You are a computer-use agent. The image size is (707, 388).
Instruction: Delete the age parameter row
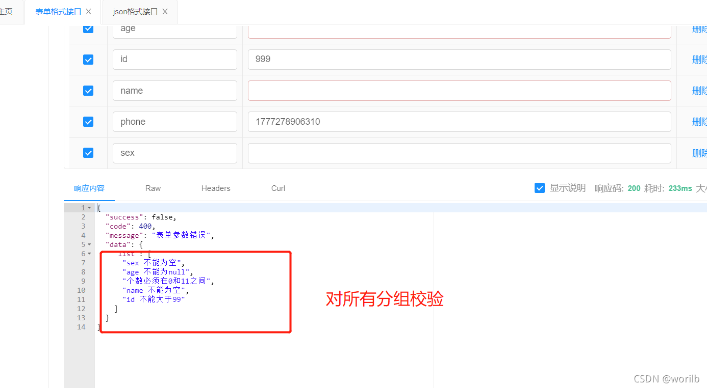tap(699, 29)
